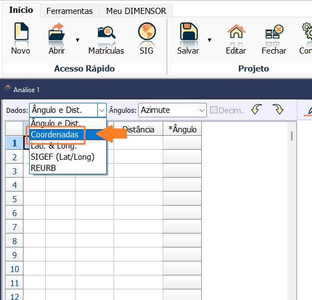Click the undo curved arrow icon
312x300 pixels.
click(256, 109)
